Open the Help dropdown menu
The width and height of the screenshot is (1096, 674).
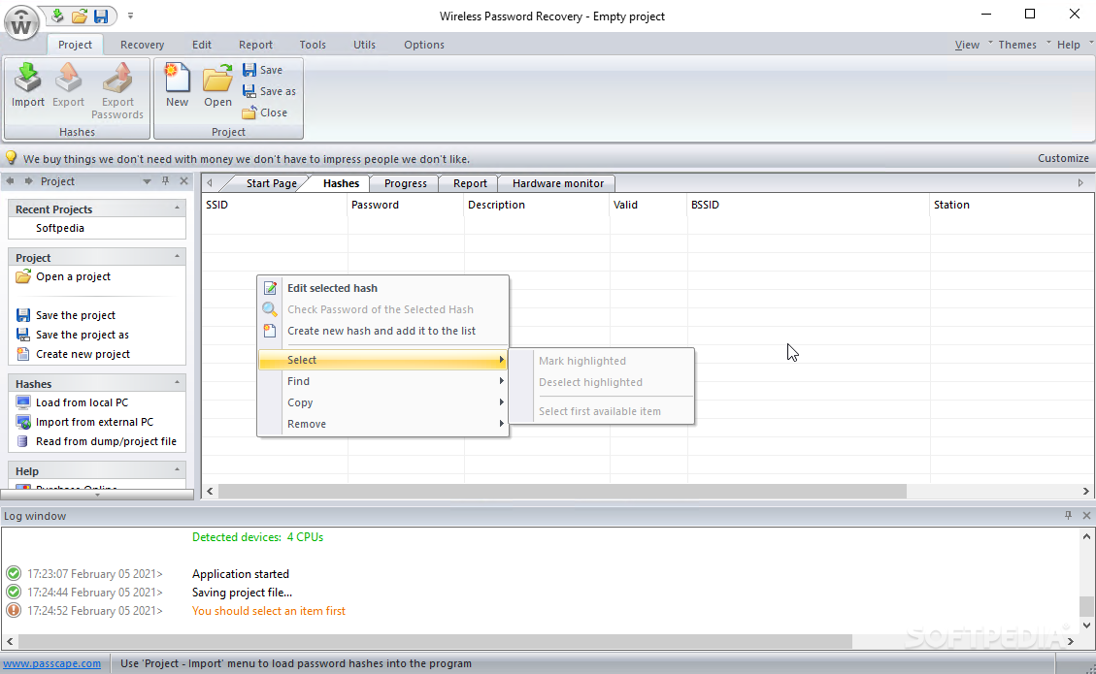[1074, 45]
